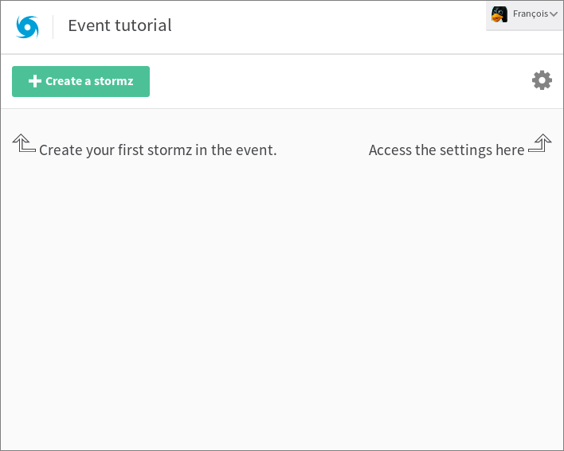564x451 pixels.
Task: Click the penguin avatar picture
Action: 499,14
